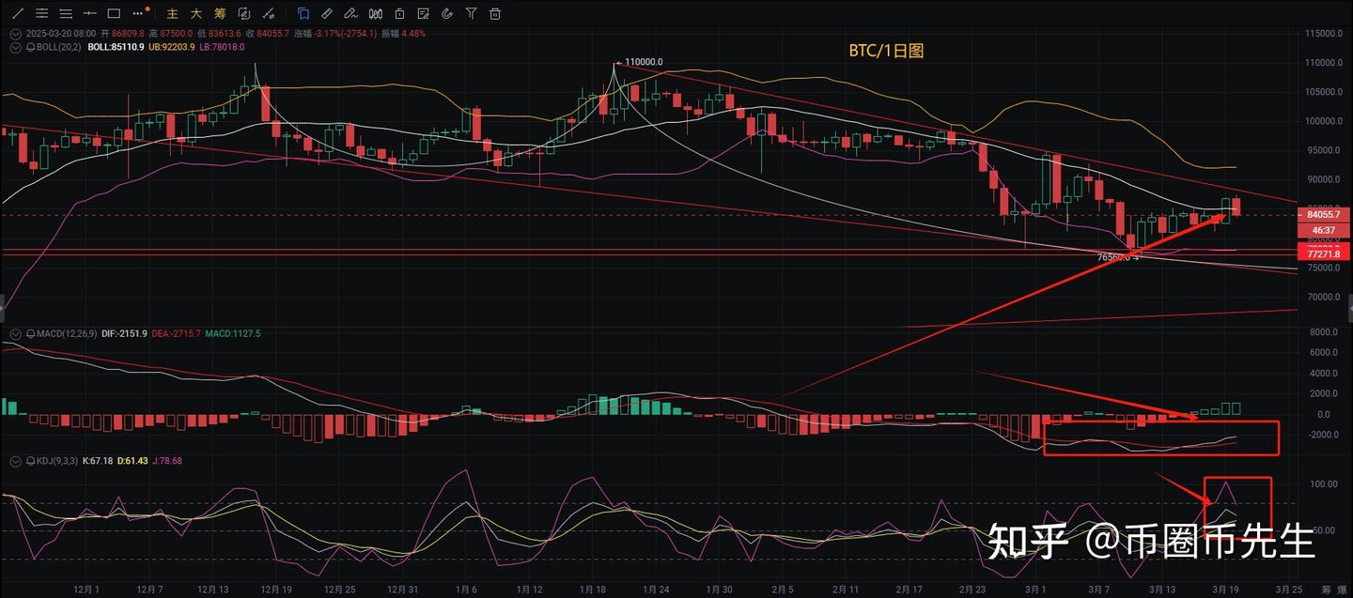The width and height of the screenshot is (1353, 598).
Task: Open the drawing filter tool
Action: (471, 13)
